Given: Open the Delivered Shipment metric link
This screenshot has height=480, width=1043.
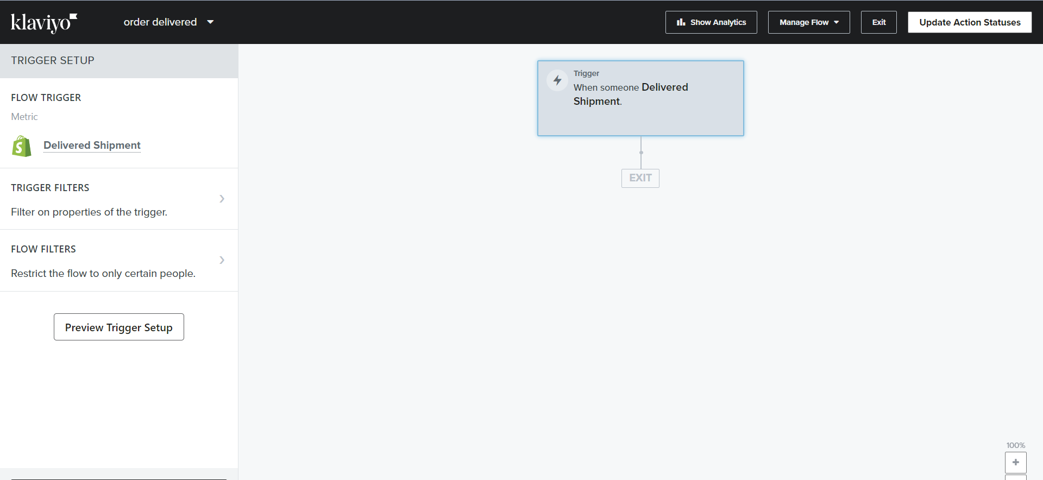Looking at the screenshot, I should coord(92,145).
